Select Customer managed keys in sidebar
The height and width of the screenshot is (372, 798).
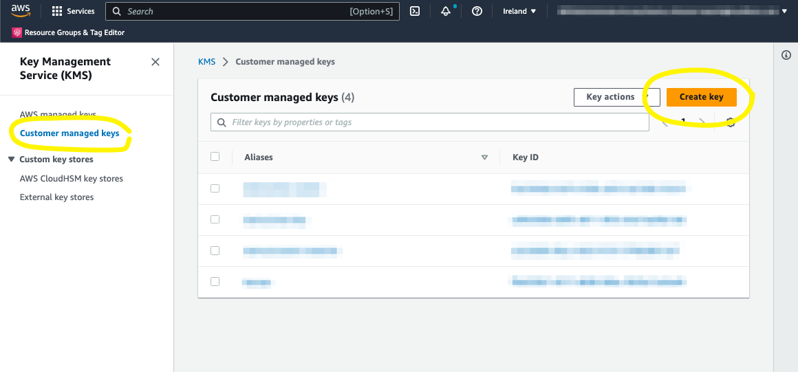pyautogui.click(x=69, y=133)
